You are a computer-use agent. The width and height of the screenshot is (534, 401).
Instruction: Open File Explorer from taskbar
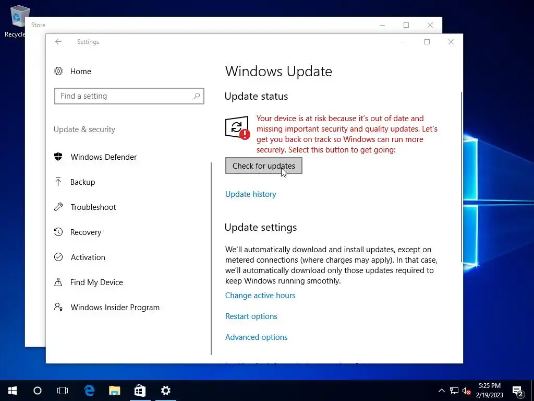tap(114, 391)
